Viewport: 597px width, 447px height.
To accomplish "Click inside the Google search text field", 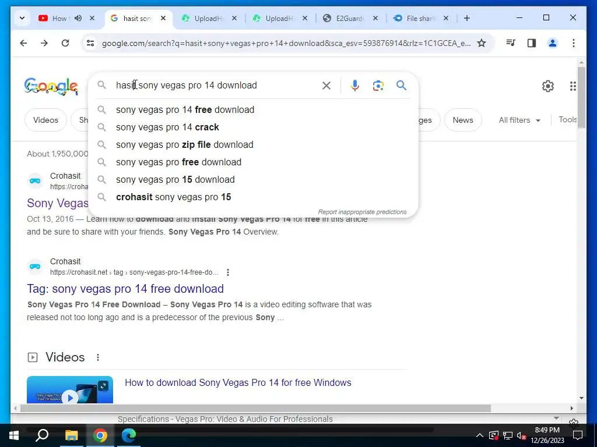I will (215, 86).
